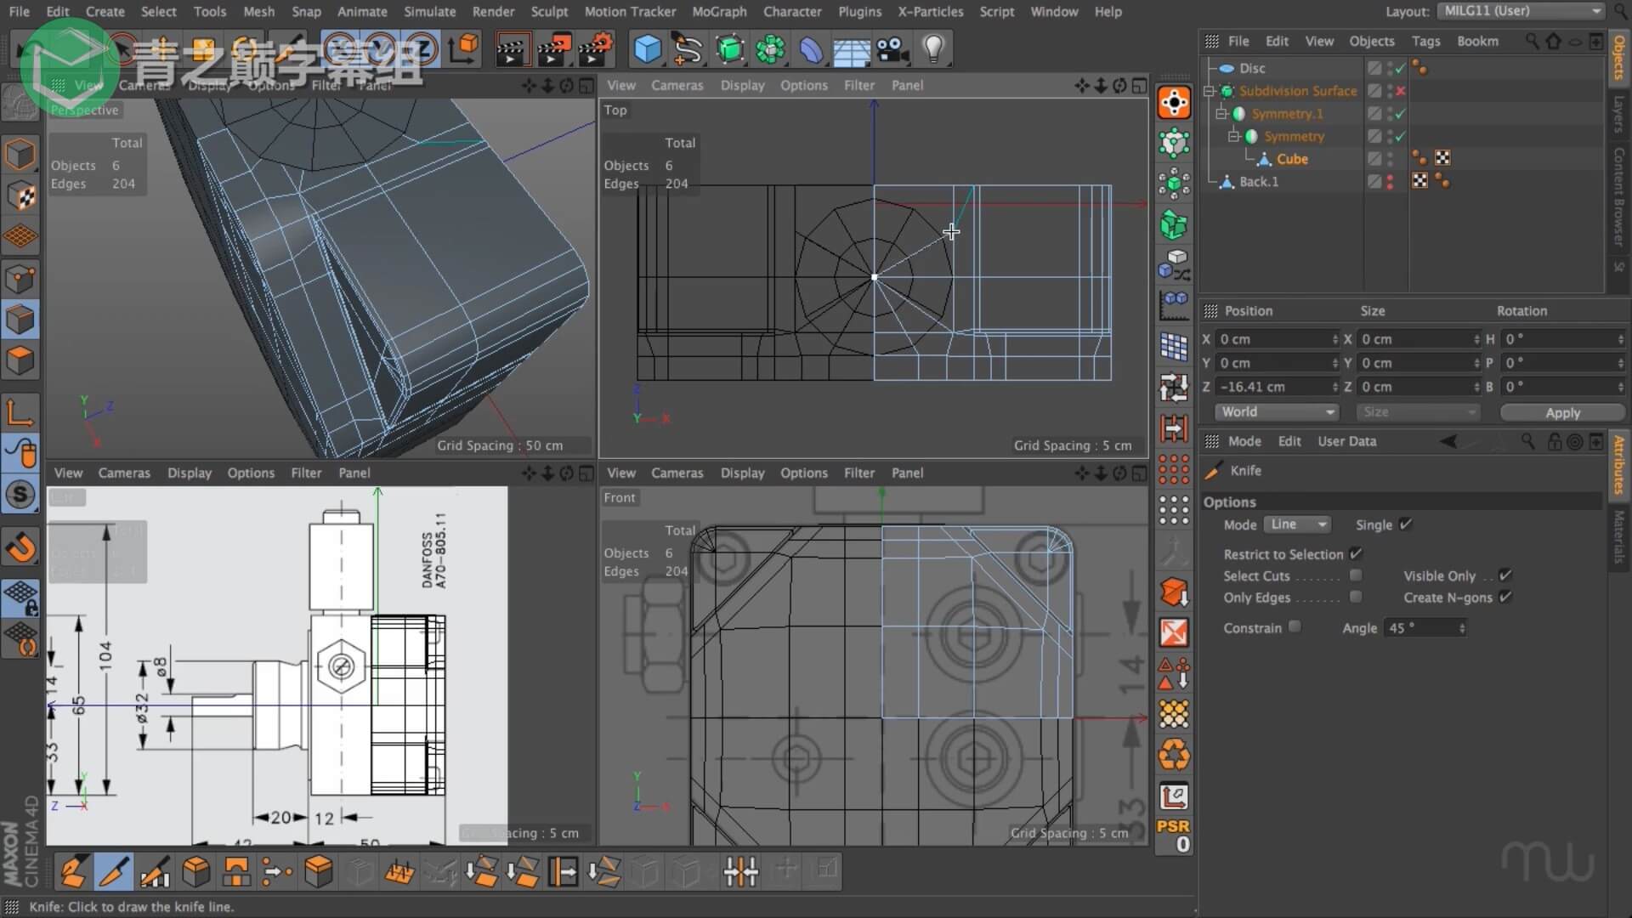Click the spline pen icon in top toolbar
Viewport: 1632px width, 918px height.
coord(687,49)
